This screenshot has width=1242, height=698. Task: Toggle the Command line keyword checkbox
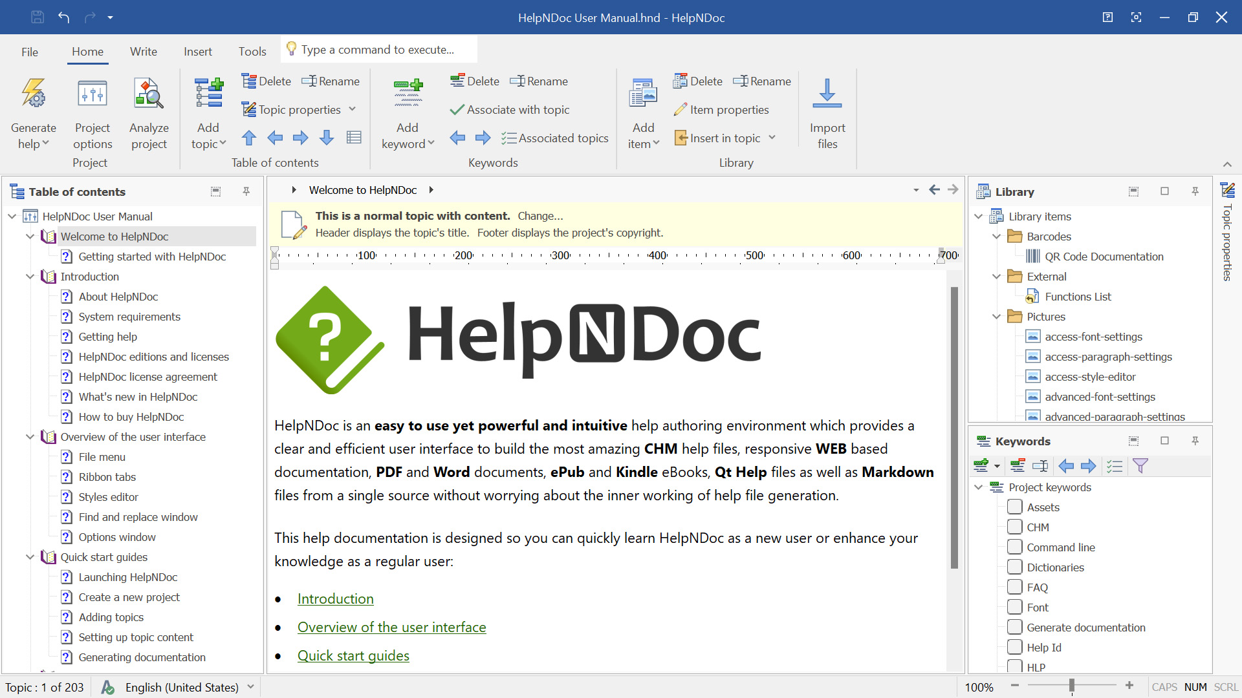(1015, 547)
